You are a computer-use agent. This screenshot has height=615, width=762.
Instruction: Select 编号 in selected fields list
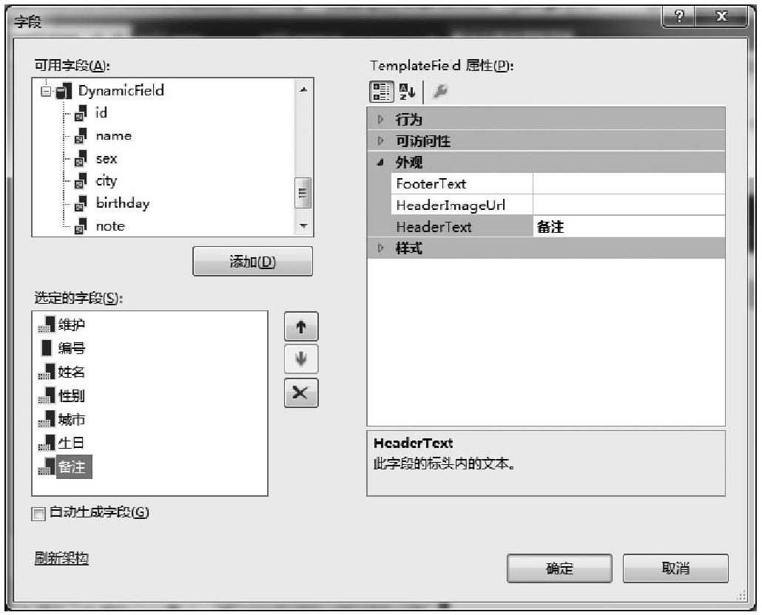point(72,348)
